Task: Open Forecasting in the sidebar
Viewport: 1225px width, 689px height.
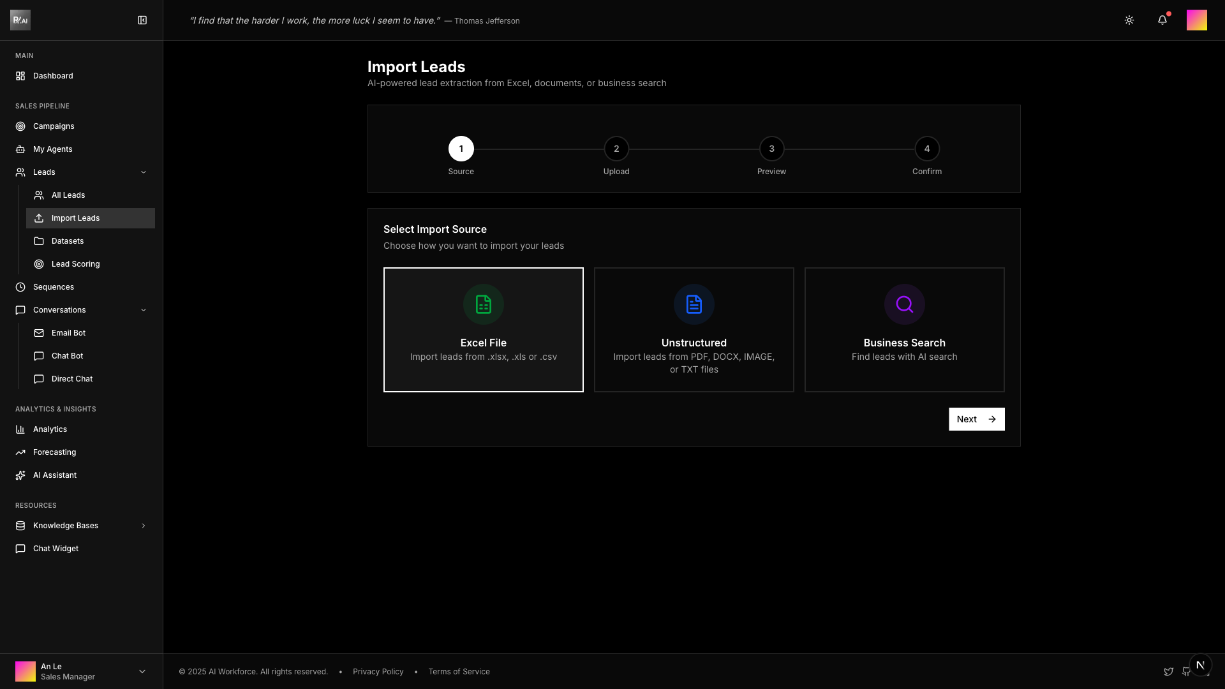Action: pyautogui.click(x=54, y=452)
